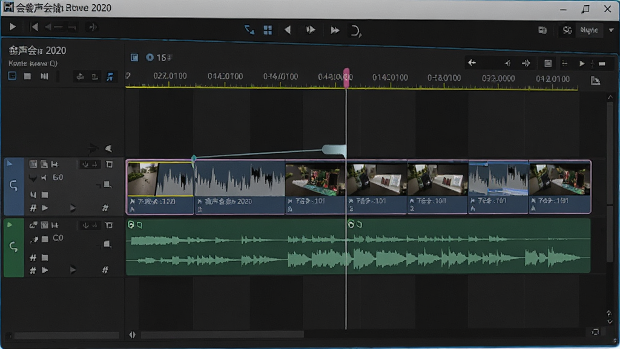
Task: Click the horizontal scrollbar under the timeline
Action: point(222,334)
